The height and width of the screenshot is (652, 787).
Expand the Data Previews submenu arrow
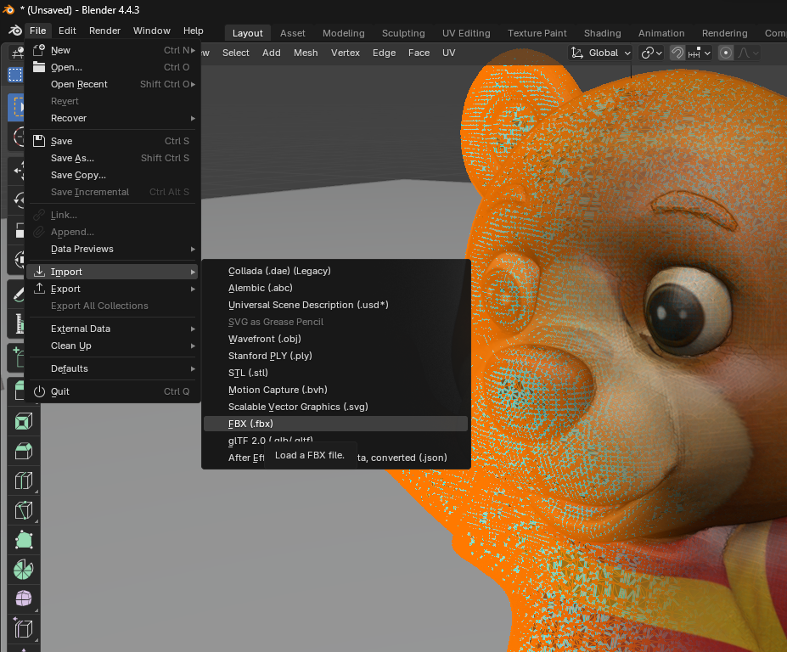(193, 249)
